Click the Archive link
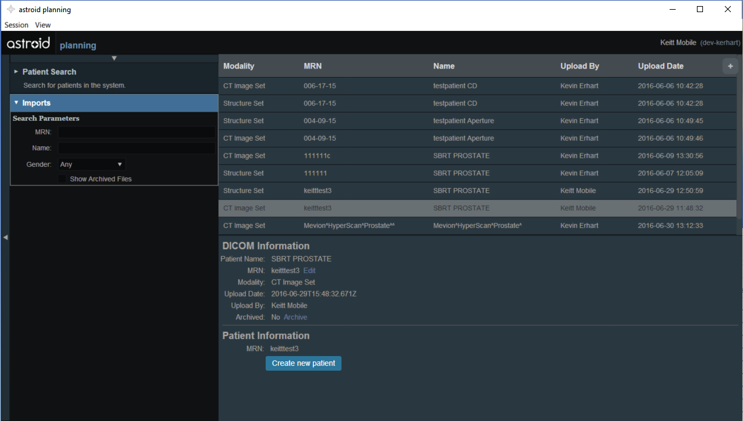The width and height of the screenshot is (743, 421). point(295,317)
